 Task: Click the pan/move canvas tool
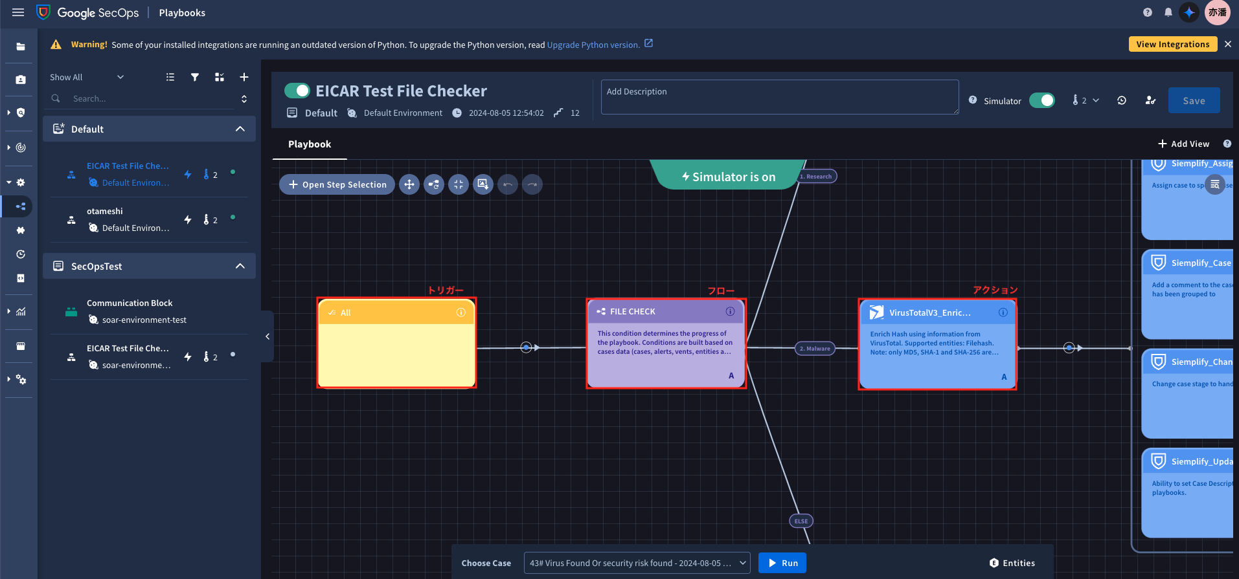pyautogui.click(x=409, y=184)
